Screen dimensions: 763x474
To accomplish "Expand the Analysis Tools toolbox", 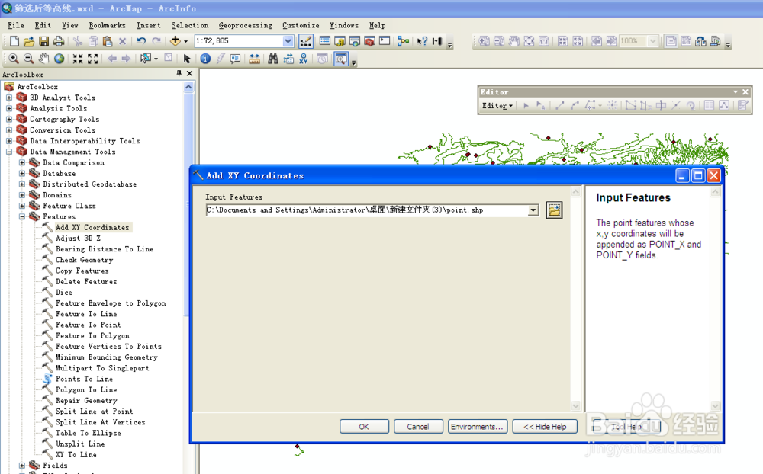I will pos(9,108).
